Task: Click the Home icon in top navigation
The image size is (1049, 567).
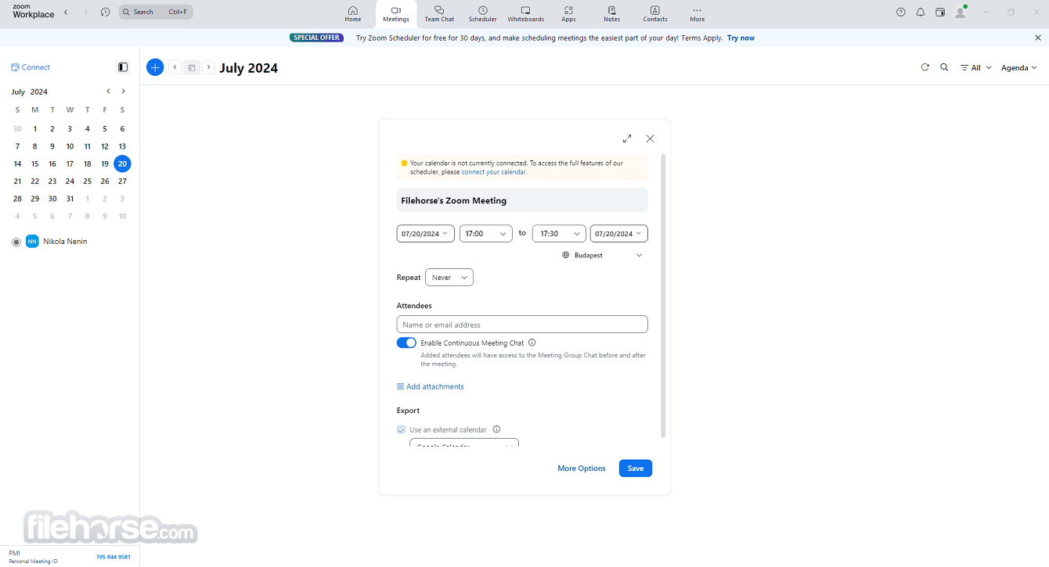Action: (x=353, y=13)
